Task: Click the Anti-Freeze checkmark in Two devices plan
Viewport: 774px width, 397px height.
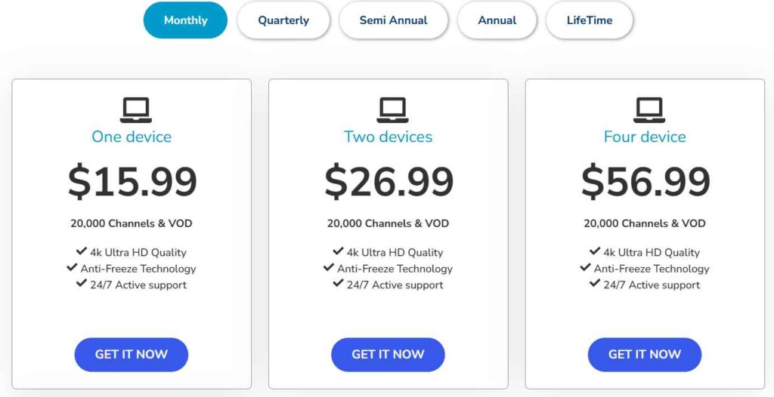Action: point(329,268)
